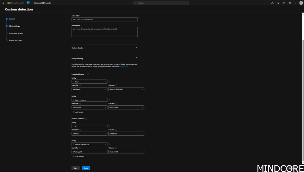Open the ResourceId identifier dropdown

[89, 107]
